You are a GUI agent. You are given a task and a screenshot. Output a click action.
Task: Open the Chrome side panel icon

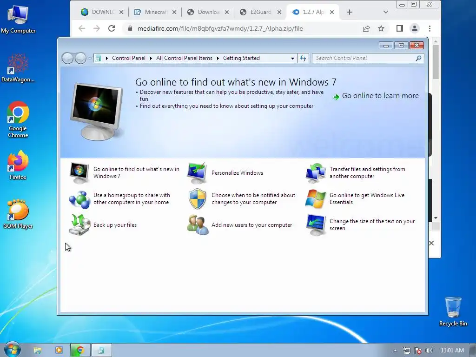(399, 28)
